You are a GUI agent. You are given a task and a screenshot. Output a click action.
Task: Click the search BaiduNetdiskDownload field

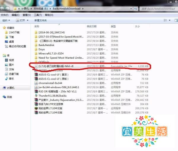point(158,9)
